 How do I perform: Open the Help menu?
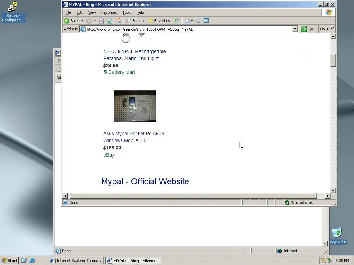click(x=140, y=12)
